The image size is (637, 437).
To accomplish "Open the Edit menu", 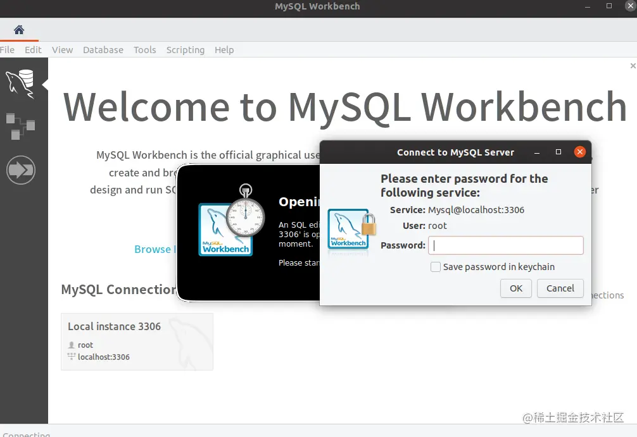I will [33, 50].
